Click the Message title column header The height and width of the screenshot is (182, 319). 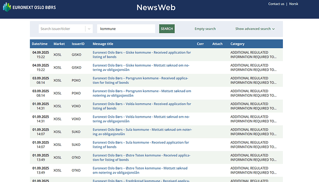click(x=103, y=44)
